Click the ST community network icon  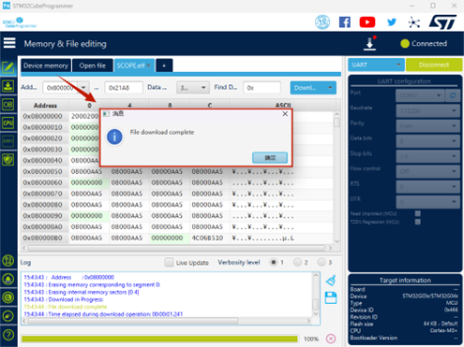coord(414,22)
